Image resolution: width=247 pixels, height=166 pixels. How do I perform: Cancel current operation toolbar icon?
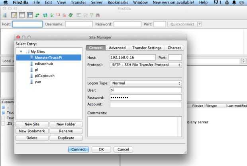pyautogui.click(x=58, y=15)
